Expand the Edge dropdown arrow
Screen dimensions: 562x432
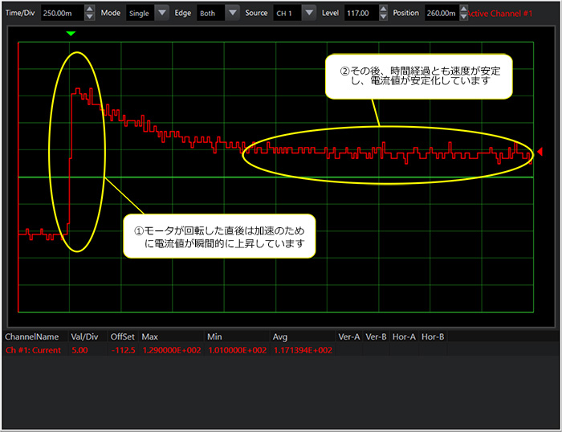click(233, 13)
